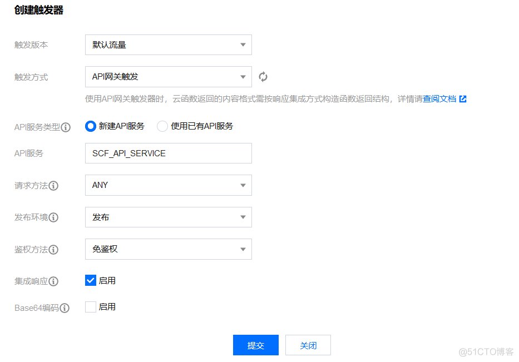The image size is (519, 362).
Task: Show the info tooltip beside 发布环境
Action: point(53,217)
